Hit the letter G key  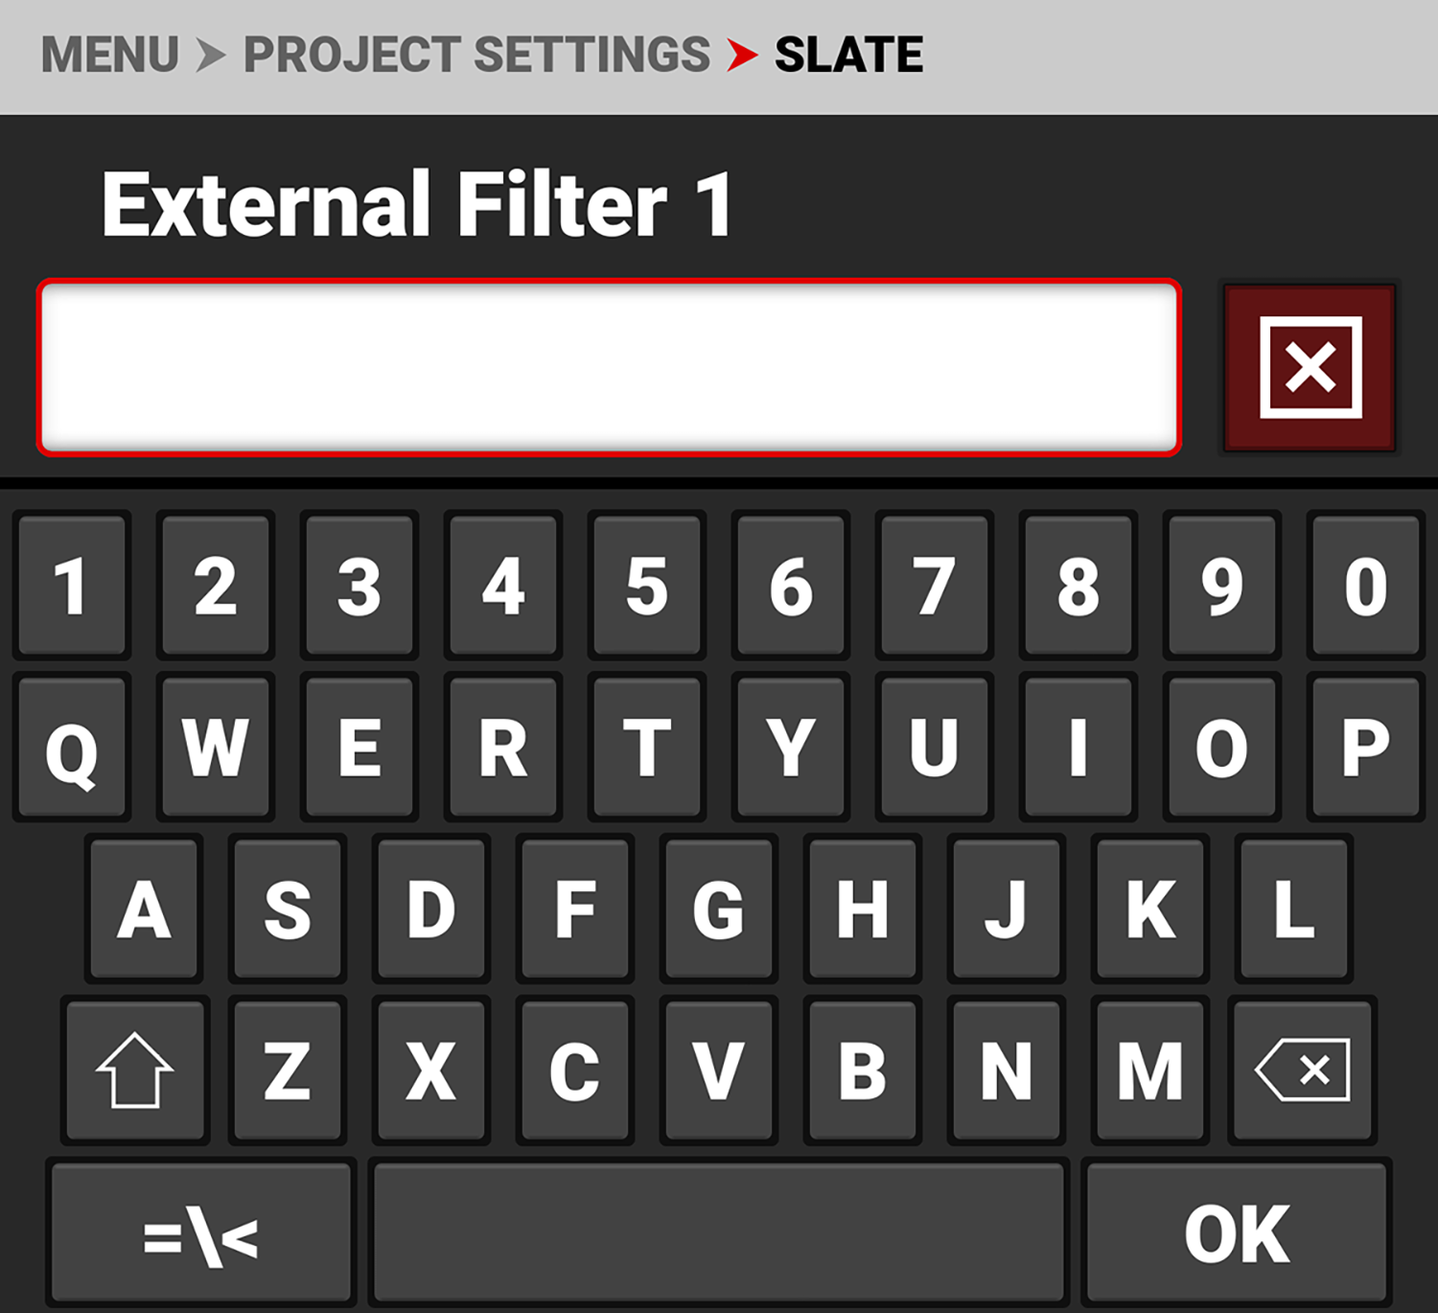pyautogui.click(x=718, y=909)
